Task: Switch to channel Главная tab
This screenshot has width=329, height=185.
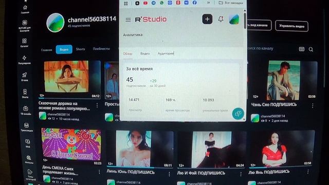Action: pyautogui.click(x=47, y=50)
